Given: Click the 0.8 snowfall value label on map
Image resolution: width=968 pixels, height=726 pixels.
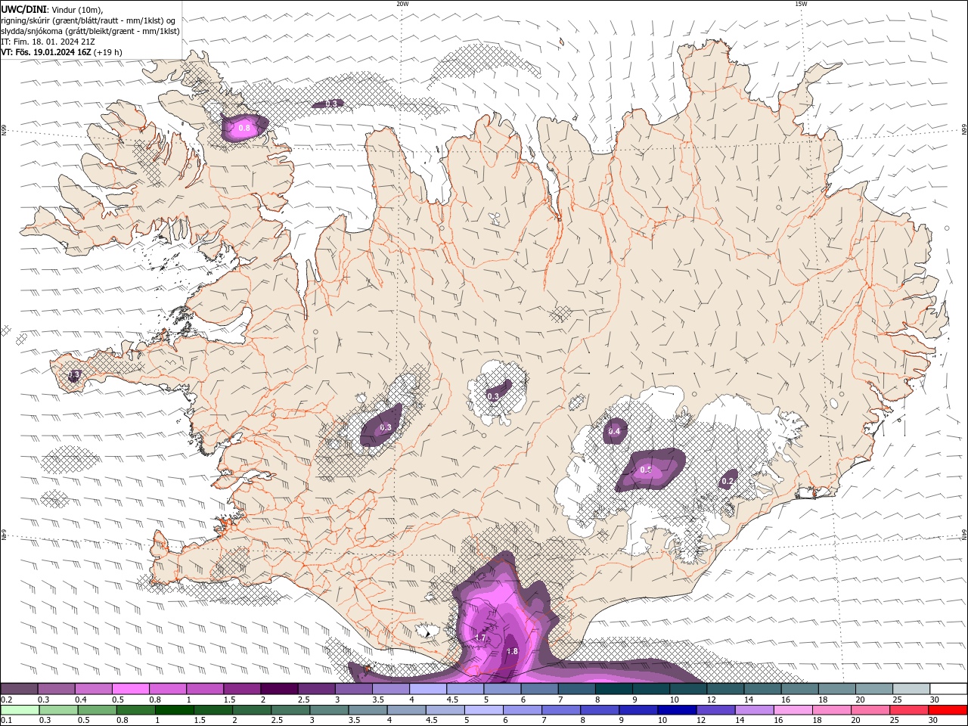Looking at the screenshot, I should (x=244, y=129).
